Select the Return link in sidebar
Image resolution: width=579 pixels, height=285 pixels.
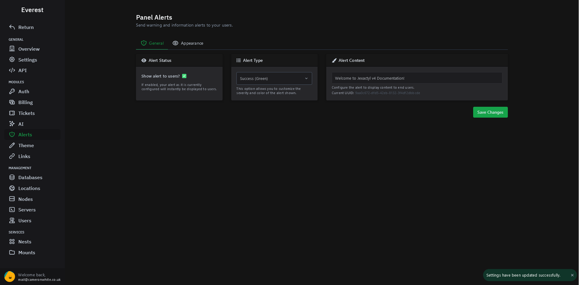tap(33, 27)
